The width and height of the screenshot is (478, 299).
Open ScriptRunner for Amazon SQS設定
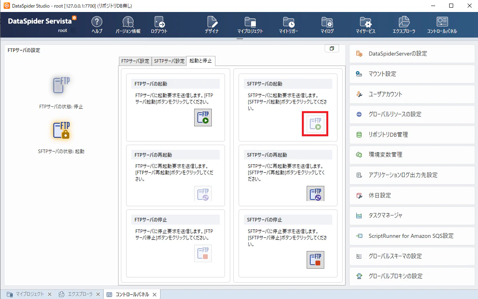point(412,236)
